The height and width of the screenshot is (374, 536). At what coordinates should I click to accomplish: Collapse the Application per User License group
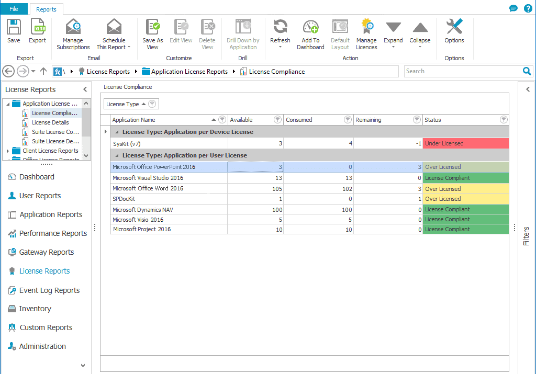click(117, 155)
